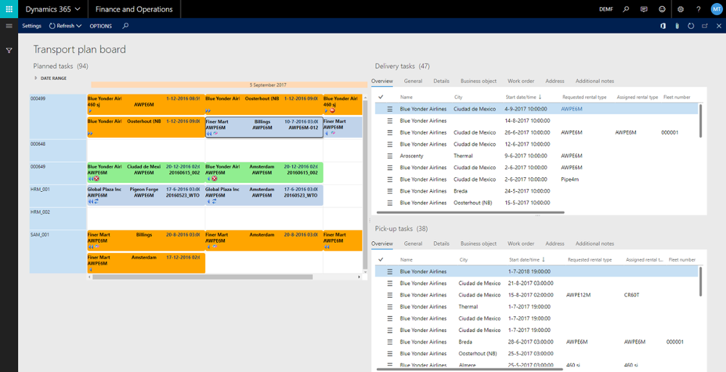726x372 pixels.
Task: Open the filter pane funnel icon
Action: [x=9, y=50]
